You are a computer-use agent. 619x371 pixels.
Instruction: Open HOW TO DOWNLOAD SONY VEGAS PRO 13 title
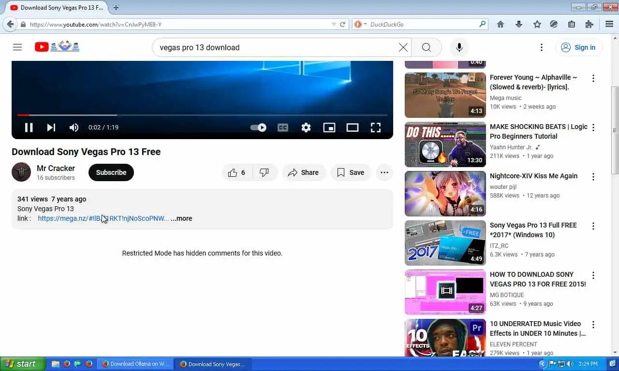coord(538,279)
